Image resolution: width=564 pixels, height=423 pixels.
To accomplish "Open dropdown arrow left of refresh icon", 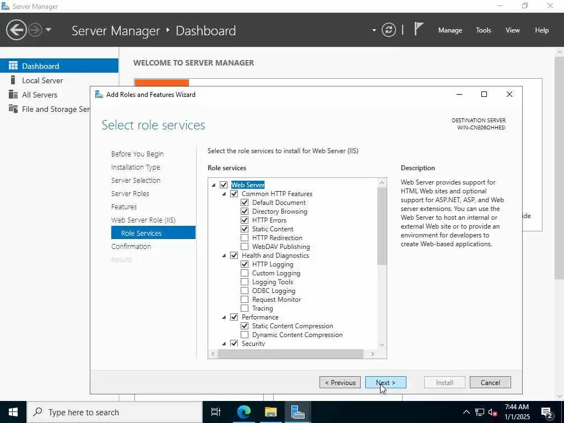I will coord(374,30).
